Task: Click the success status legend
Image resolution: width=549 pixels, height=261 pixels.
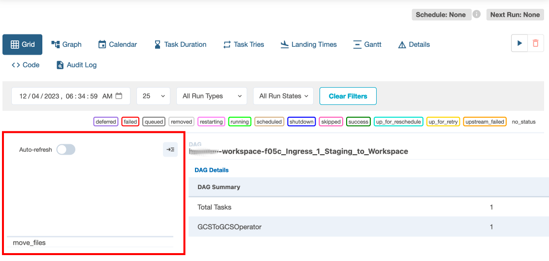Action: click(358, 122)
